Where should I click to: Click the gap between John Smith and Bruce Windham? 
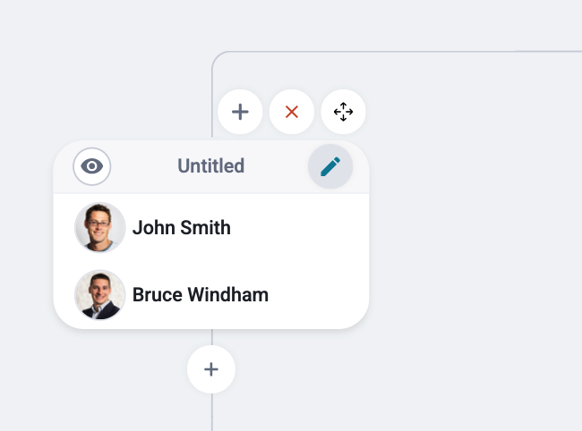[211, 261]
